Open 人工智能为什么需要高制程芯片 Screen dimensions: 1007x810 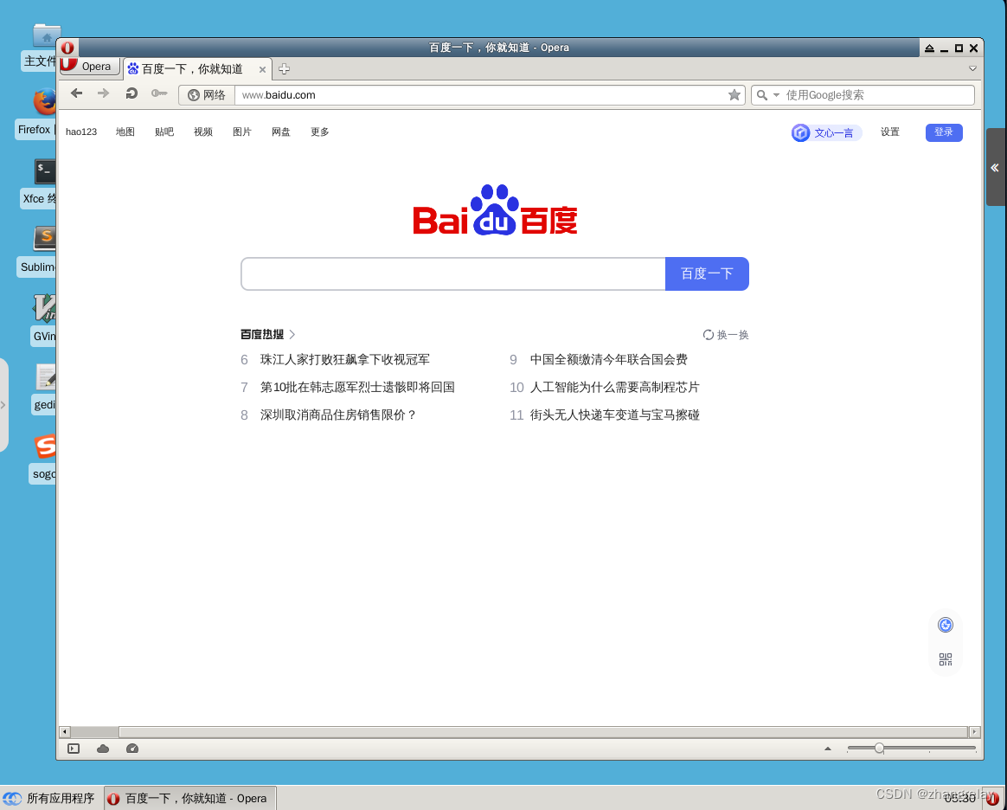click(x=614, y=388)
